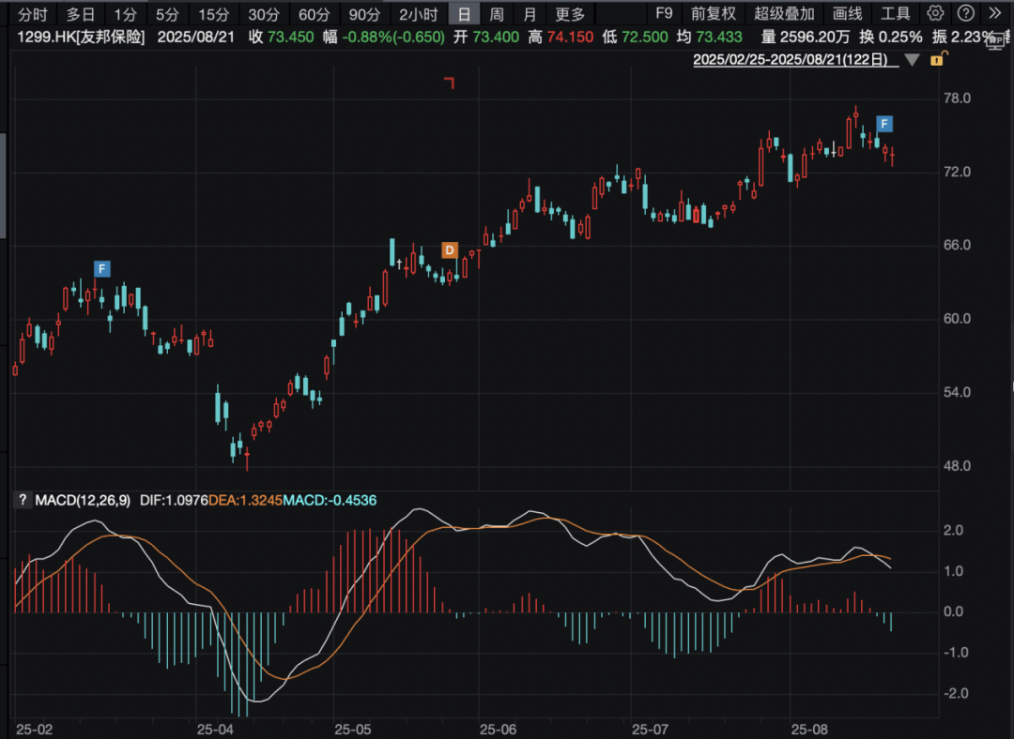Click the blue F marker near March
The width and height of the screenshot is (1014, 739).
click(101, 269)
